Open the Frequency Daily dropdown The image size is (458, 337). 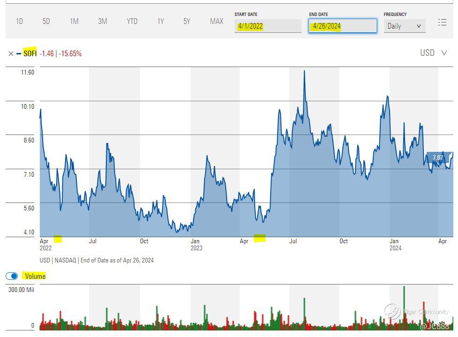click(405, 26)
